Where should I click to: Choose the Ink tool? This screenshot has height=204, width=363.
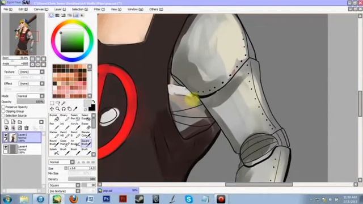pos(65,126)
